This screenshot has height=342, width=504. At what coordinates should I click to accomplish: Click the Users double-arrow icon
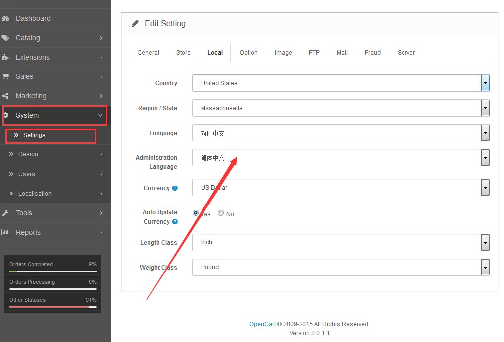pyautogui.click(x=11, y=174)
